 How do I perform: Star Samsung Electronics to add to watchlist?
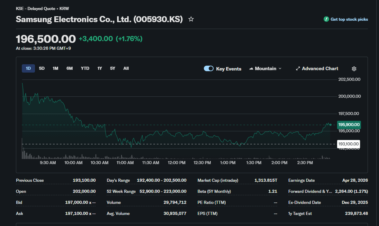pyautogui.click(x=191, y=19)
